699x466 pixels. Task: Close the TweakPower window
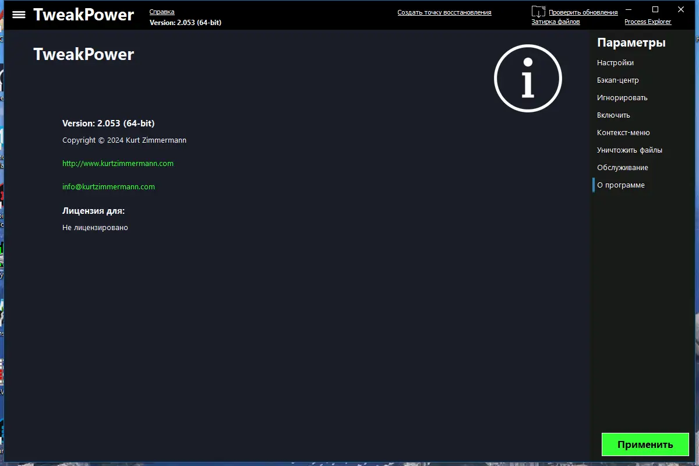coord(681,9)
